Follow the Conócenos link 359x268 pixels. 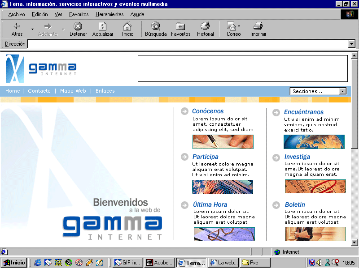208,111
